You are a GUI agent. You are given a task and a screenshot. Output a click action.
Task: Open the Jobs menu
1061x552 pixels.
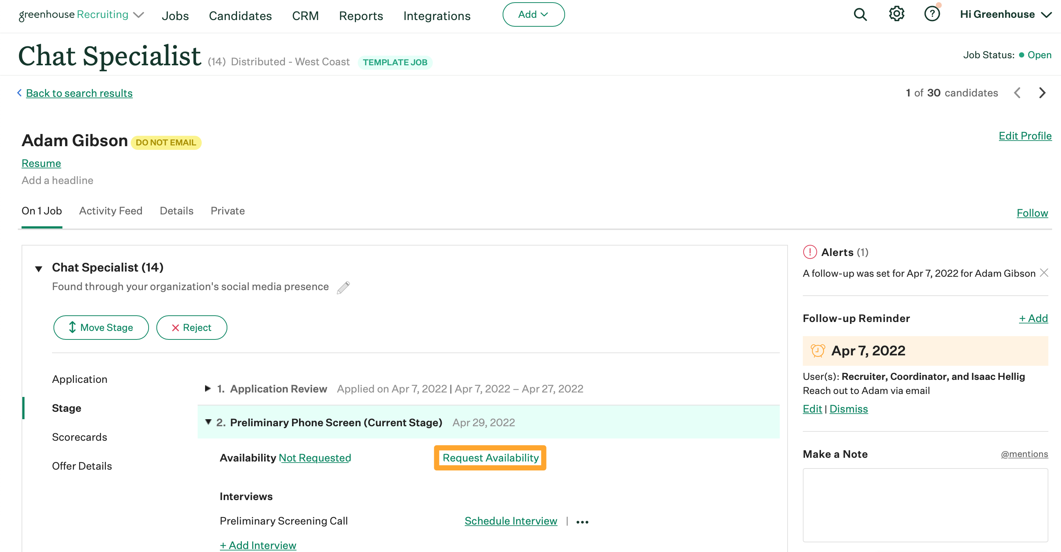coord(175,16)
